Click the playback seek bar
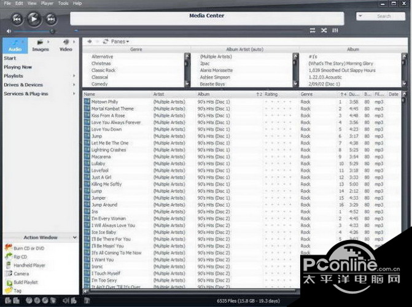 tap(189, 31)
